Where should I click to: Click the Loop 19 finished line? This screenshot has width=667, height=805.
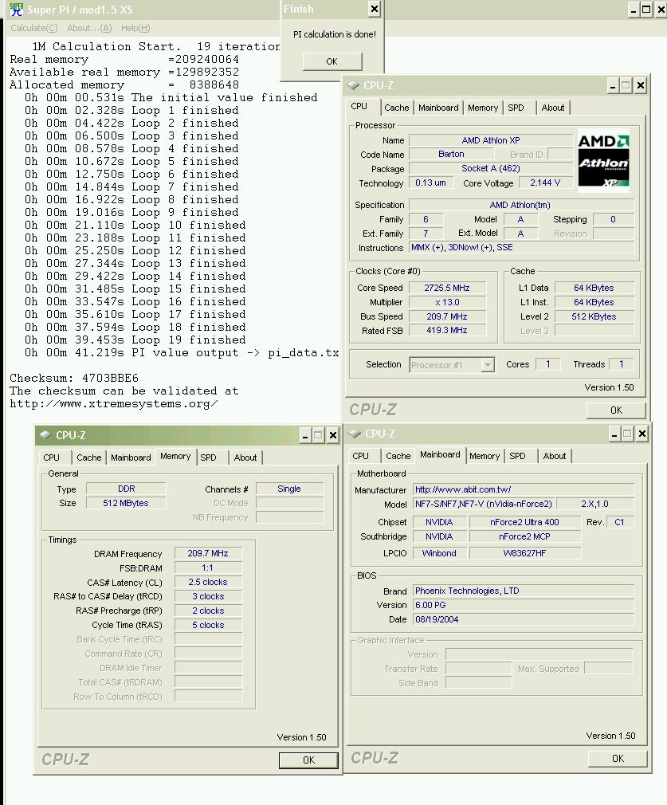click(135, 340)
